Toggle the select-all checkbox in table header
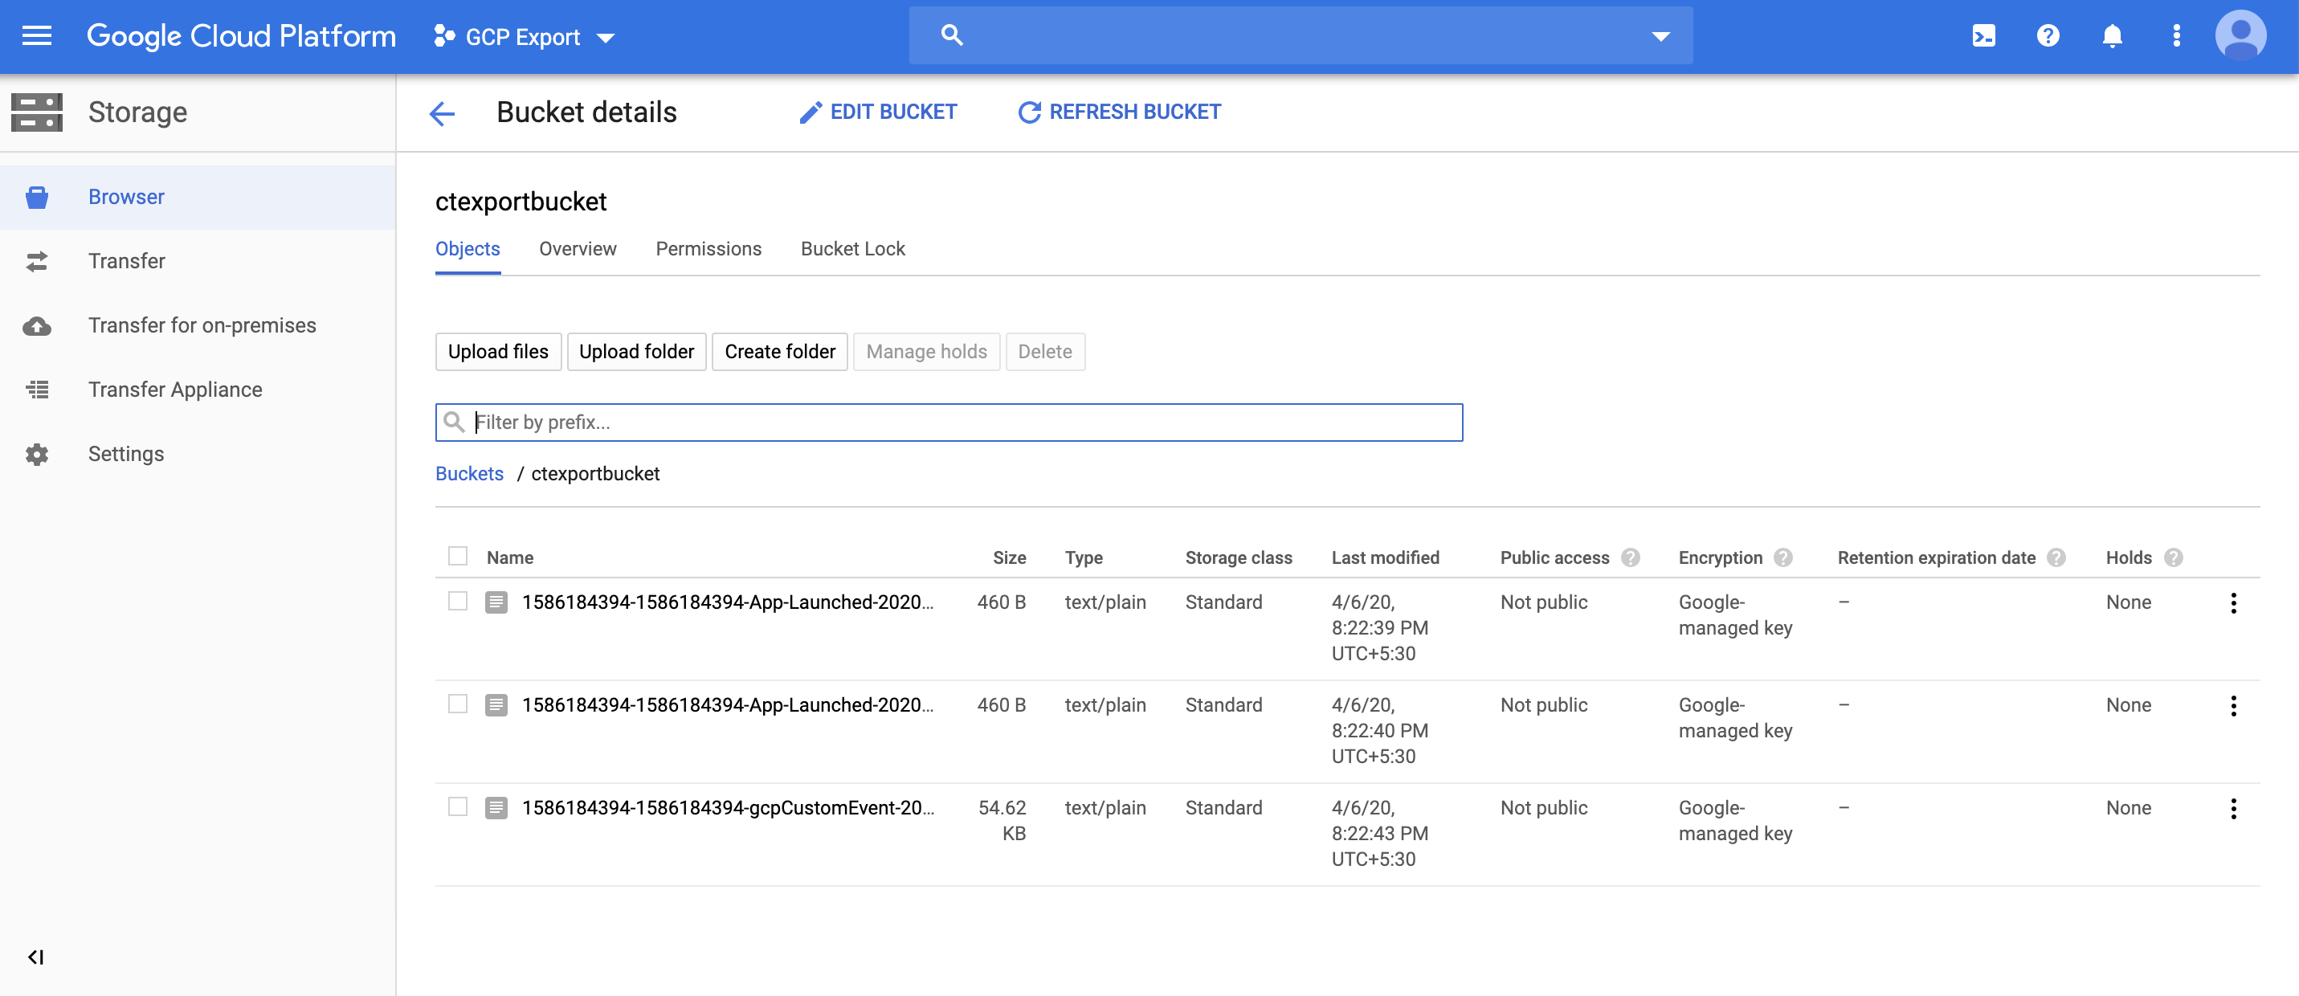Viewport: 2299px width, 996px height. (458, 557)
